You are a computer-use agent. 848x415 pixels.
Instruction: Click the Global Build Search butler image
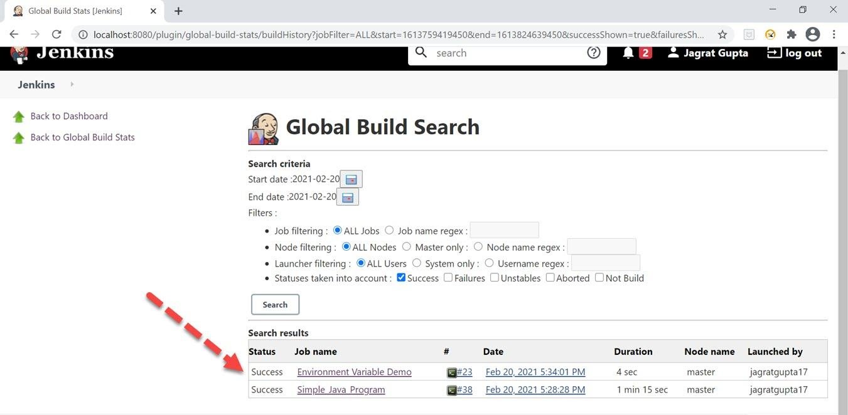(264, 129)
